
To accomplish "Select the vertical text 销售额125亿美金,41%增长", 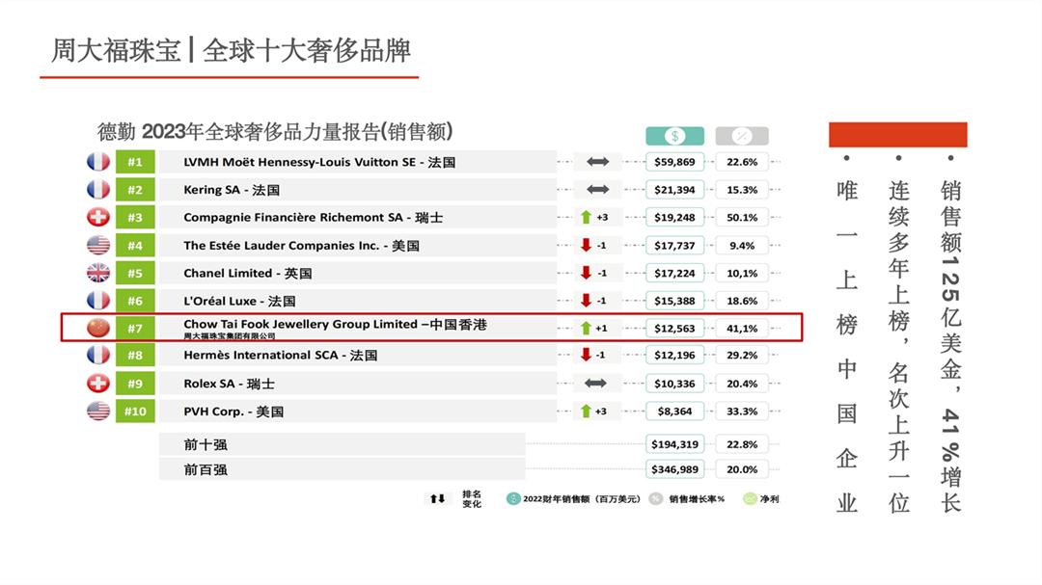I will (951, 346).
